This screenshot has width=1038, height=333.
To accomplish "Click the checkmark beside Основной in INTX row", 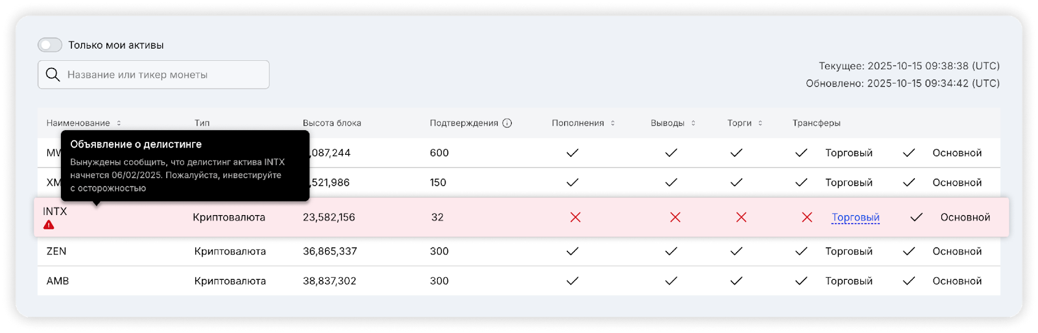I will (x=916, y=218).
